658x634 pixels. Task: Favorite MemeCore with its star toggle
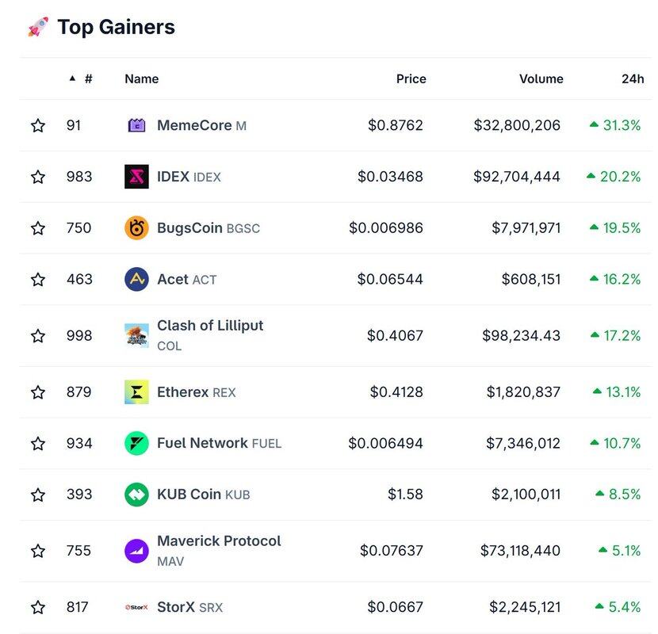[38, 125]
